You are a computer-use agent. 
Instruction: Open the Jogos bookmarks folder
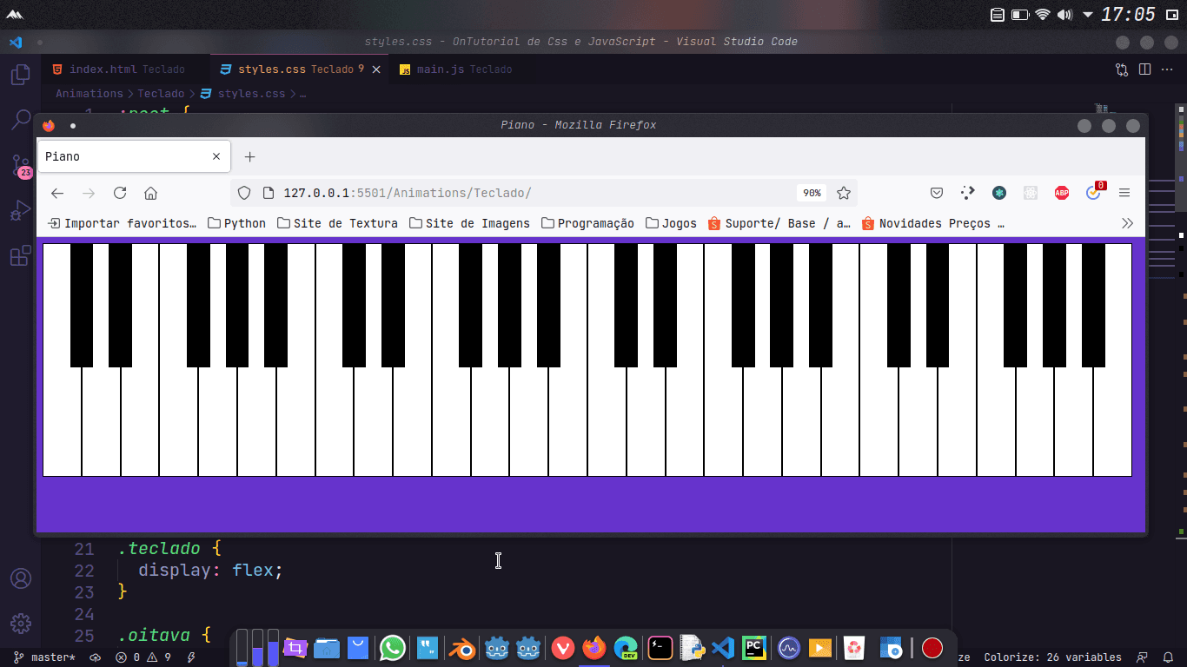[671, 223]
